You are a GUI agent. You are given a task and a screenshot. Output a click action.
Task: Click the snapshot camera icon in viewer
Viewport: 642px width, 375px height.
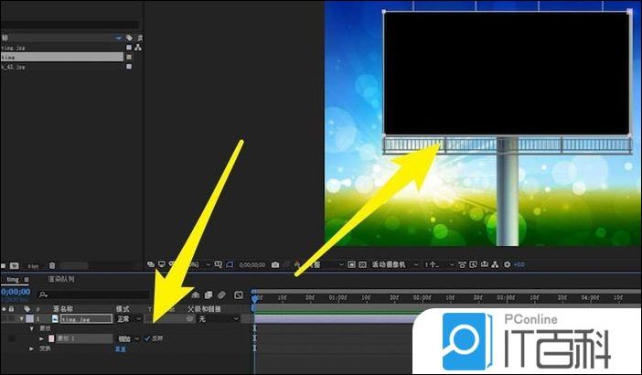pyautogui.click(x=275, y=264)
